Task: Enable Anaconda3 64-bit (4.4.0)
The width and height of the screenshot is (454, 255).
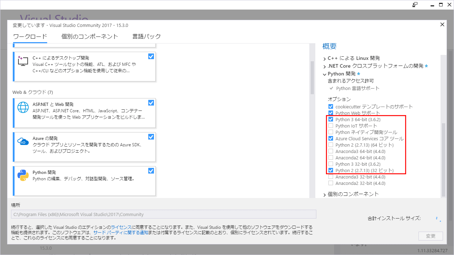Action: point(331,151)
